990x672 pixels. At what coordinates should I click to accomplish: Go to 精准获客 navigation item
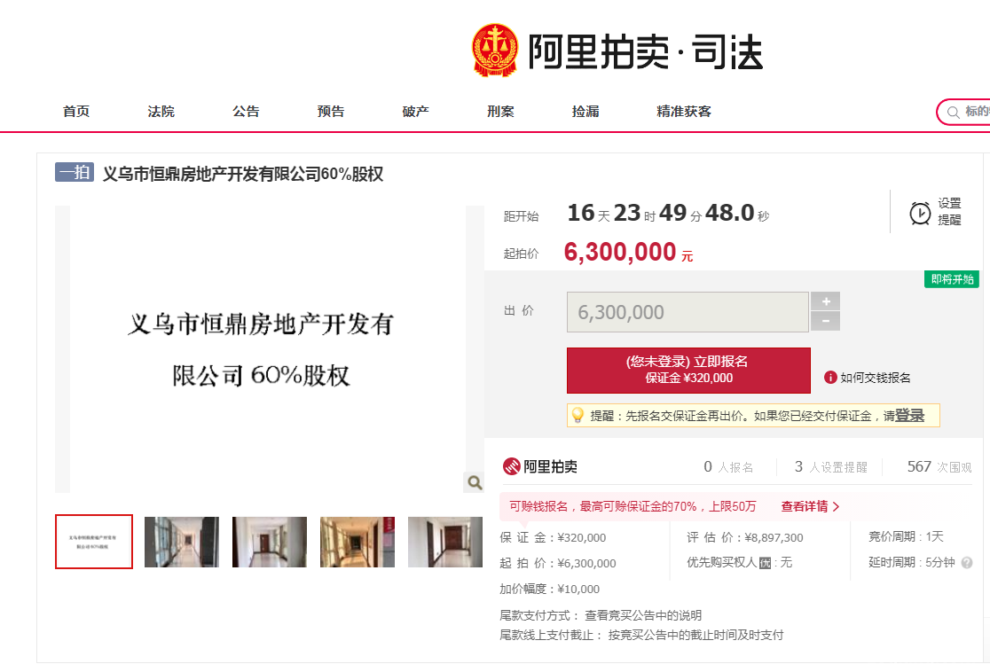[x=684, y=112]
